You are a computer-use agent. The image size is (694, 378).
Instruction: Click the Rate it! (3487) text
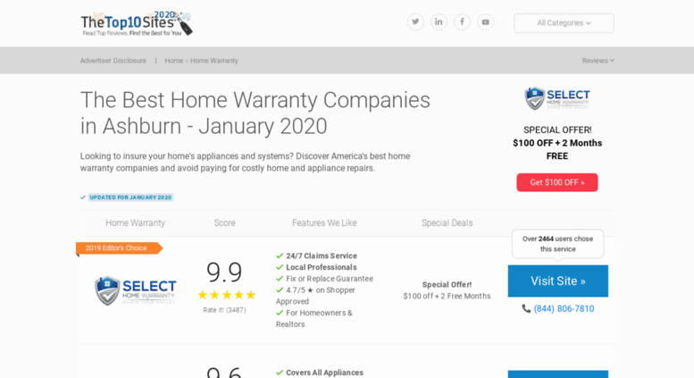pos(224,310)
